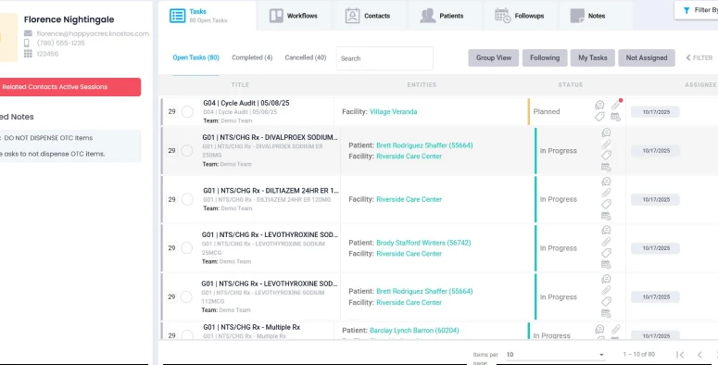Screen dimensions: 718x365
Task: Expand the FILTER side panel chevron
Action: (688, 57)
